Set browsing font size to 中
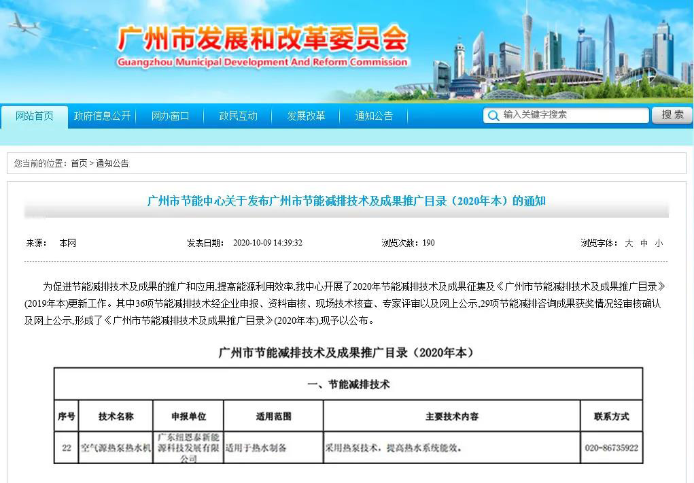This screenshot has height=483, width=694. click(644, 243)
